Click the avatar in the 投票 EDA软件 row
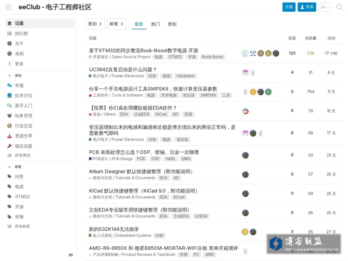This screenshot has width=348, height=261. click(245, 111)
